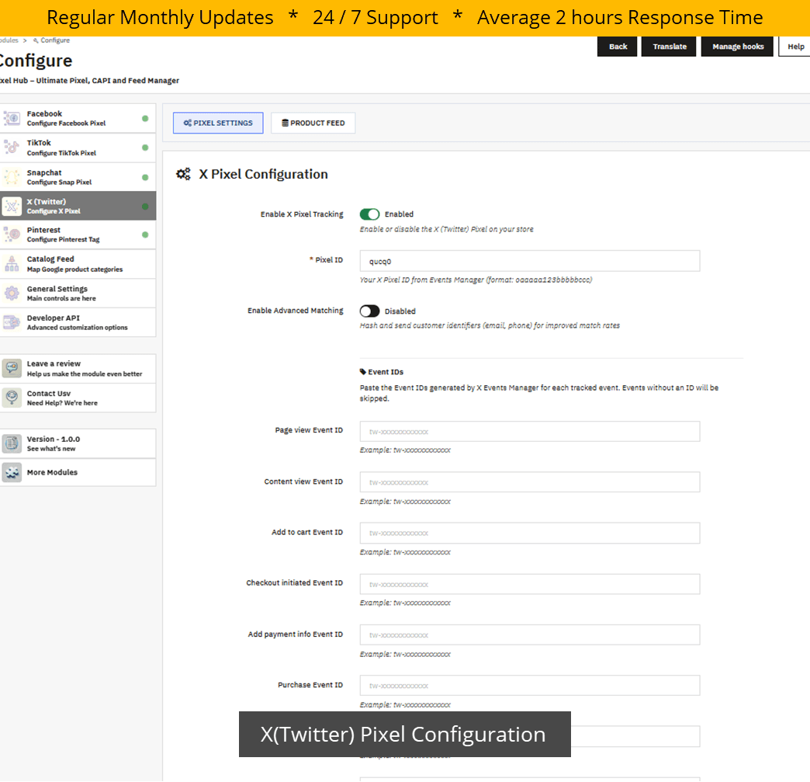
Task: Open Snapchat Configure Snap Pixel section
Action: pos(78,177)
